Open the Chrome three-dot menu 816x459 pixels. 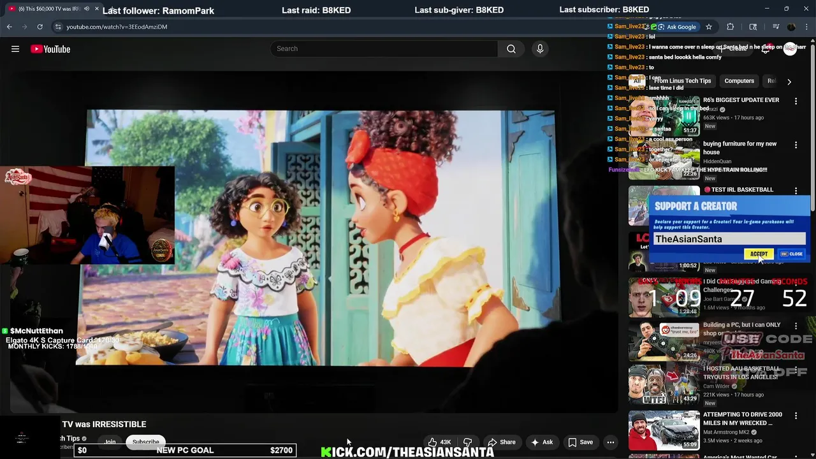pos(806,27)
